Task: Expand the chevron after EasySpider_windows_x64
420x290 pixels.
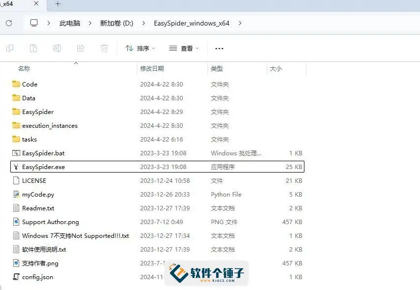Action: point(240,23)
